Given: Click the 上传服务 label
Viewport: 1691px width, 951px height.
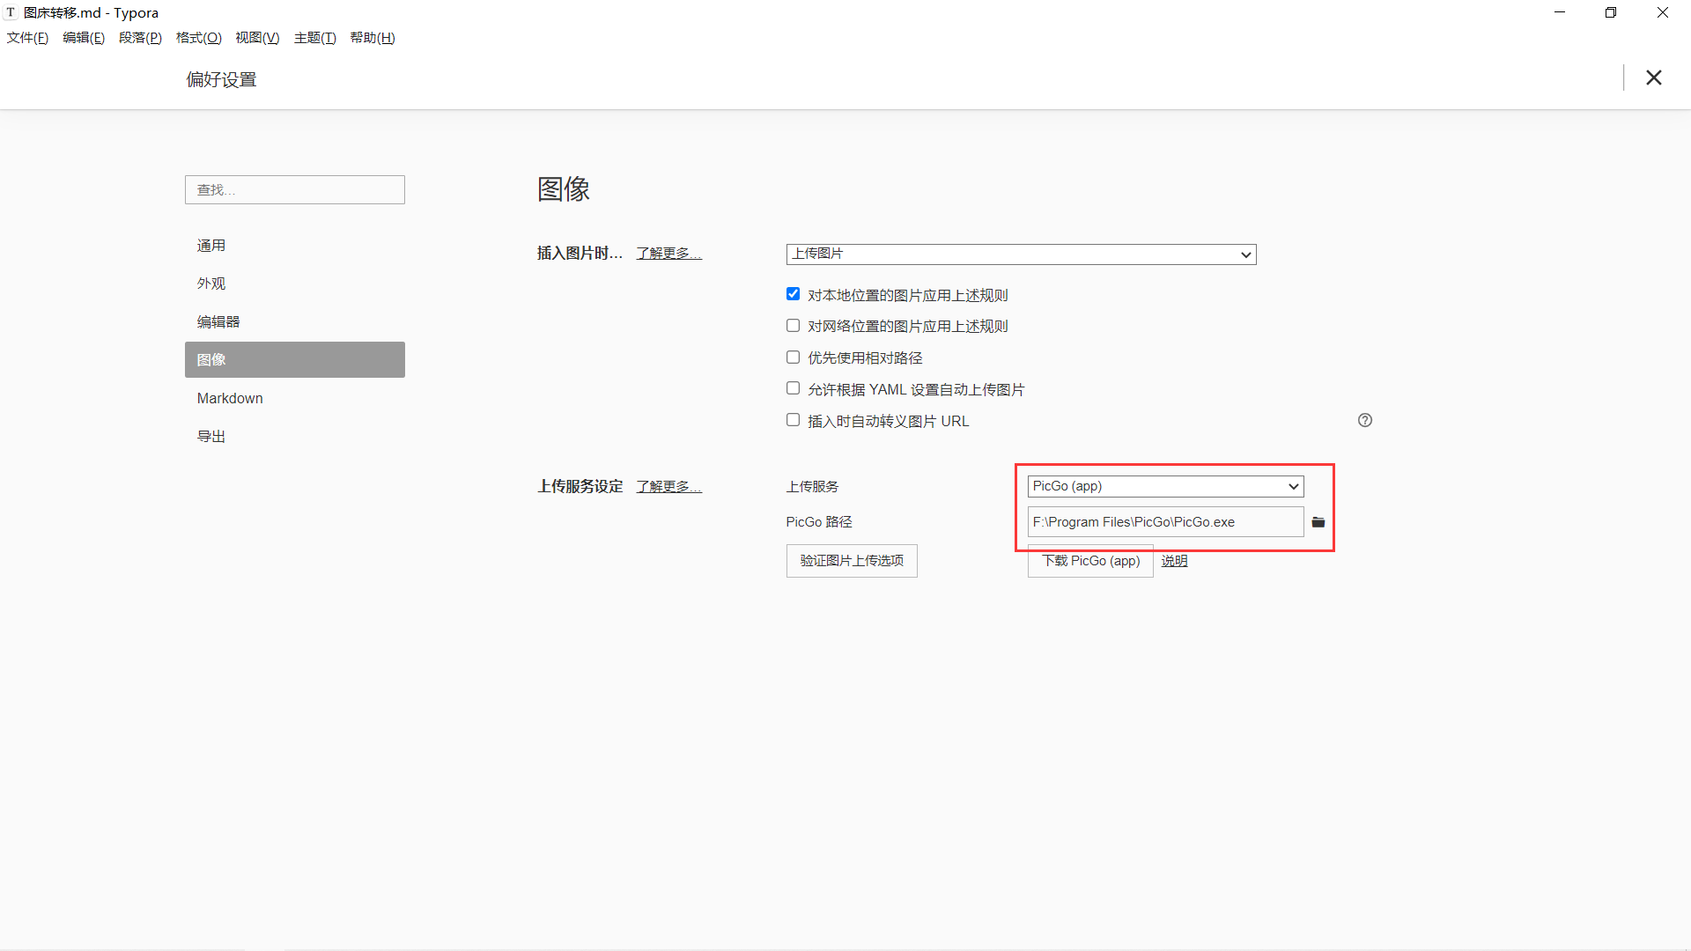Looking at the screenshot, I should [x=812, y=487].
